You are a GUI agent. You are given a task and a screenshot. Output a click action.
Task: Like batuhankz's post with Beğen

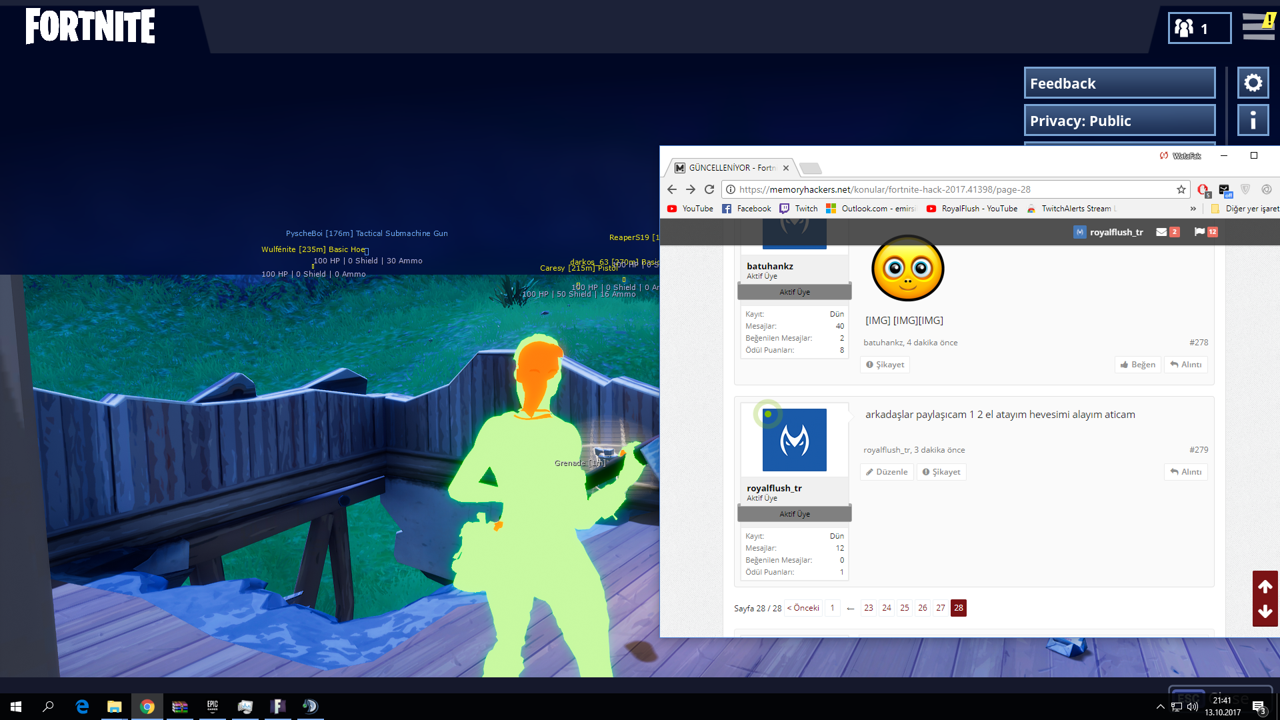click(x=1138, y=365)
